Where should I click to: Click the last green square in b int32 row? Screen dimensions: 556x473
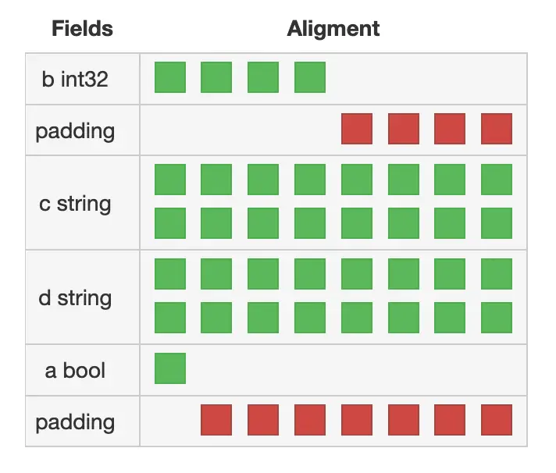(310, 78)
